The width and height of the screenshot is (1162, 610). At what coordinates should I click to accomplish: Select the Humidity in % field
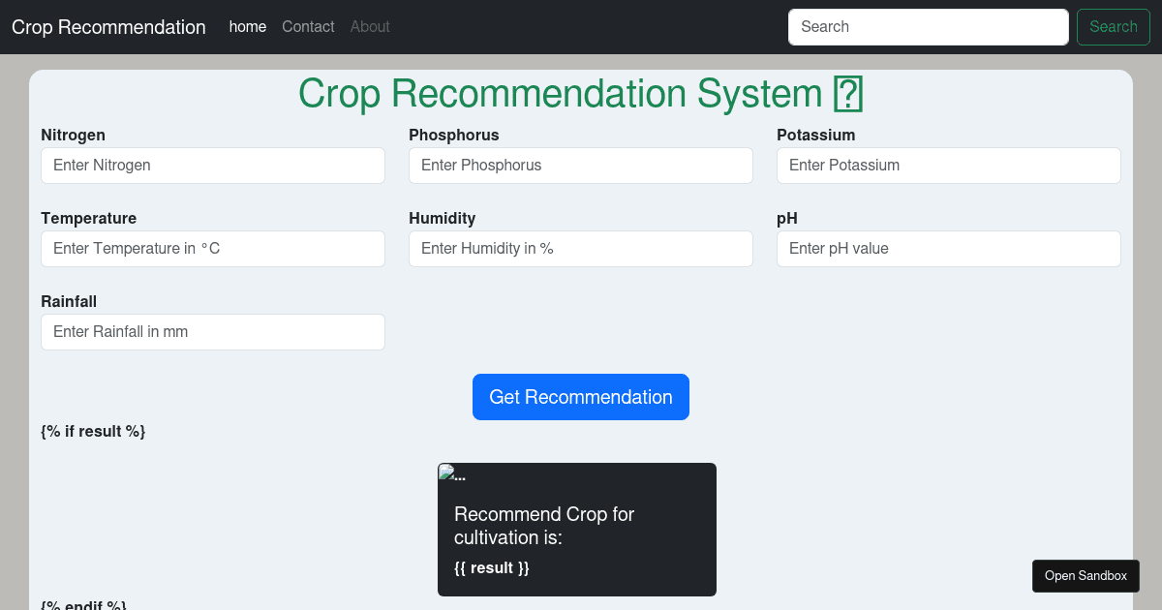point(581,249)
